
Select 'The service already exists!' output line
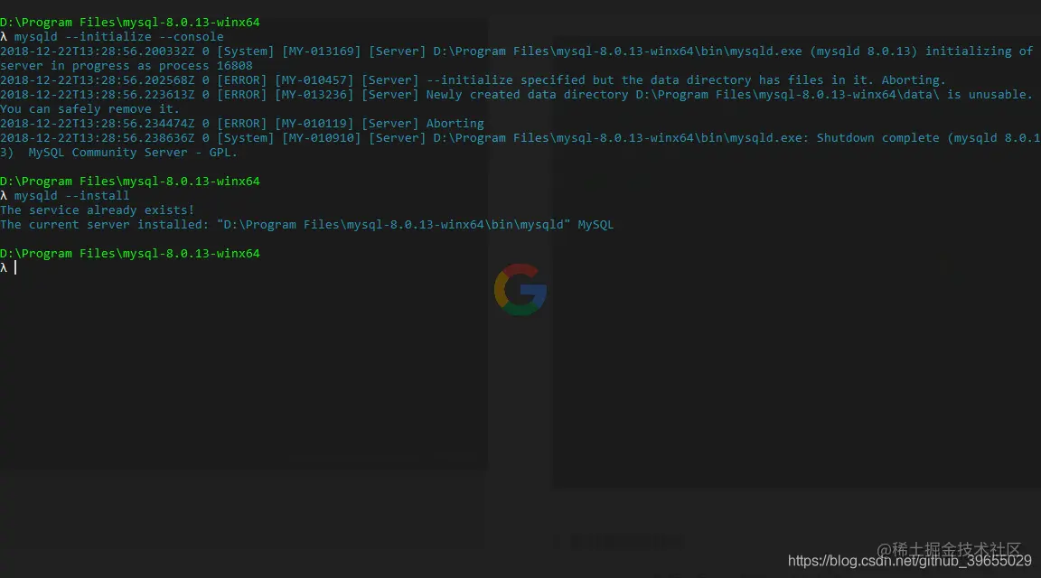tap(98, 210)
